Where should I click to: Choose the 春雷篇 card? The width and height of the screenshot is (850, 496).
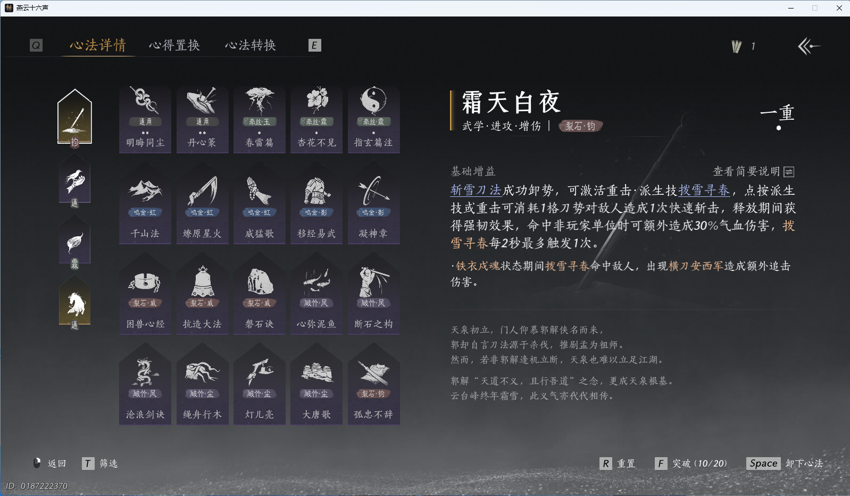point(260,119)
